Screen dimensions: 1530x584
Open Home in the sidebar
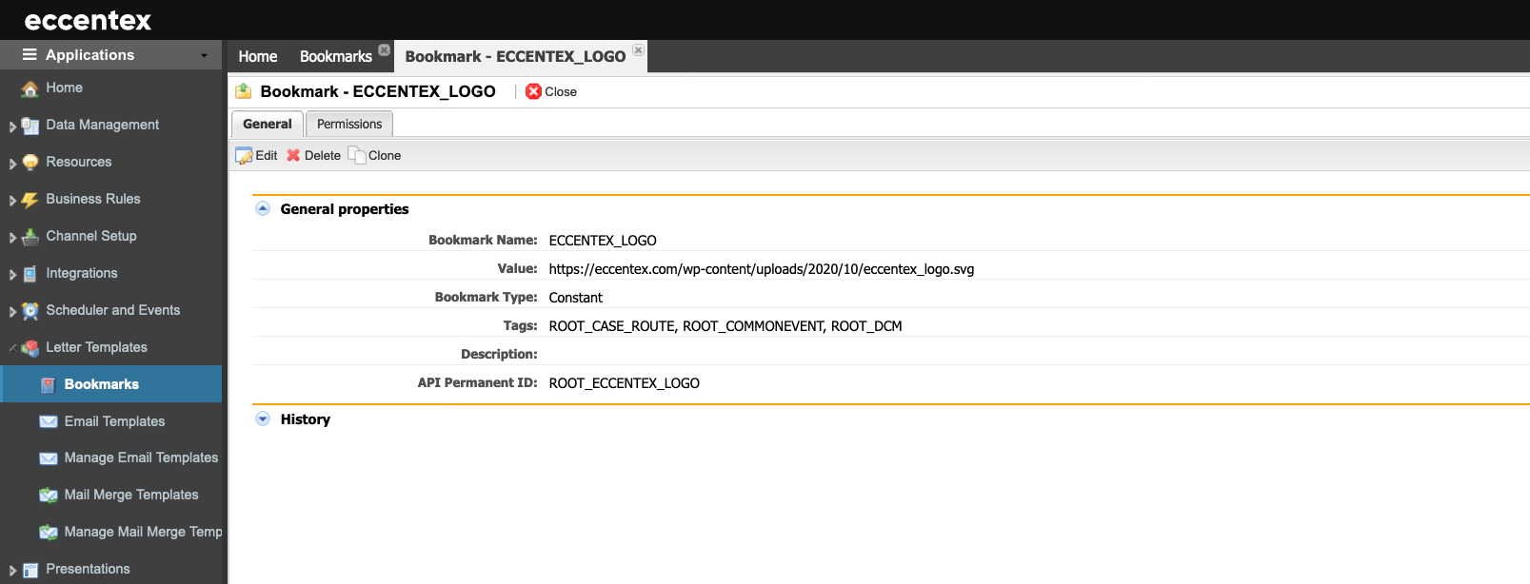(x=64, y=88)
